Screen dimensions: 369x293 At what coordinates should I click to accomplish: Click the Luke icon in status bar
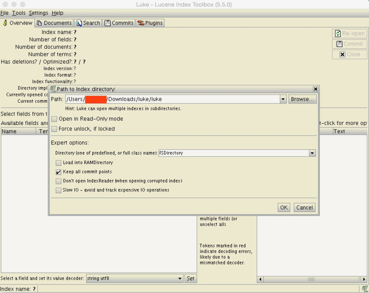pyautogui.click(x=365, y=289)
